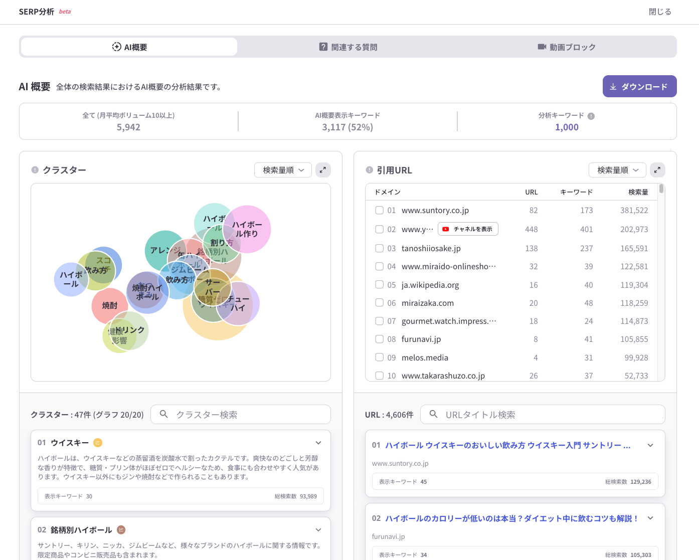
Task: Click the magnifier icon in URLタイトル検索 field
Action: pos(434,414)
